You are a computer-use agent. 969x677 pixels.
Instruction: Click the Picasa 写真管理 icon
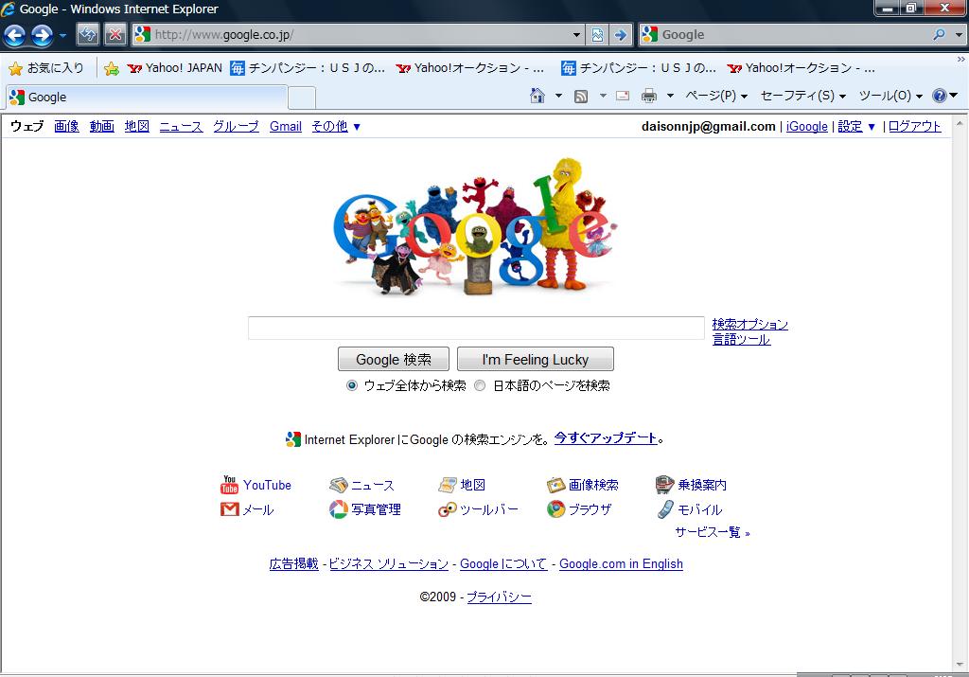tap(338, 509)
